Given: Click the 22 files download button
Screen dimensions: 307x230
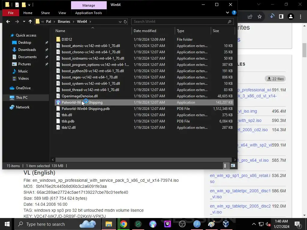Looking at the screenshot, I should coord(275,79).
